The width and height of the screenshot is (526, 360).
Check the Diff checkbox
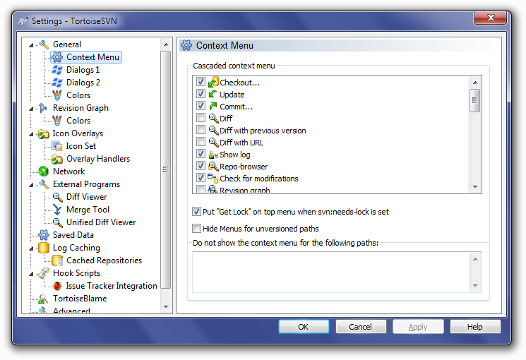pos(201,118)
